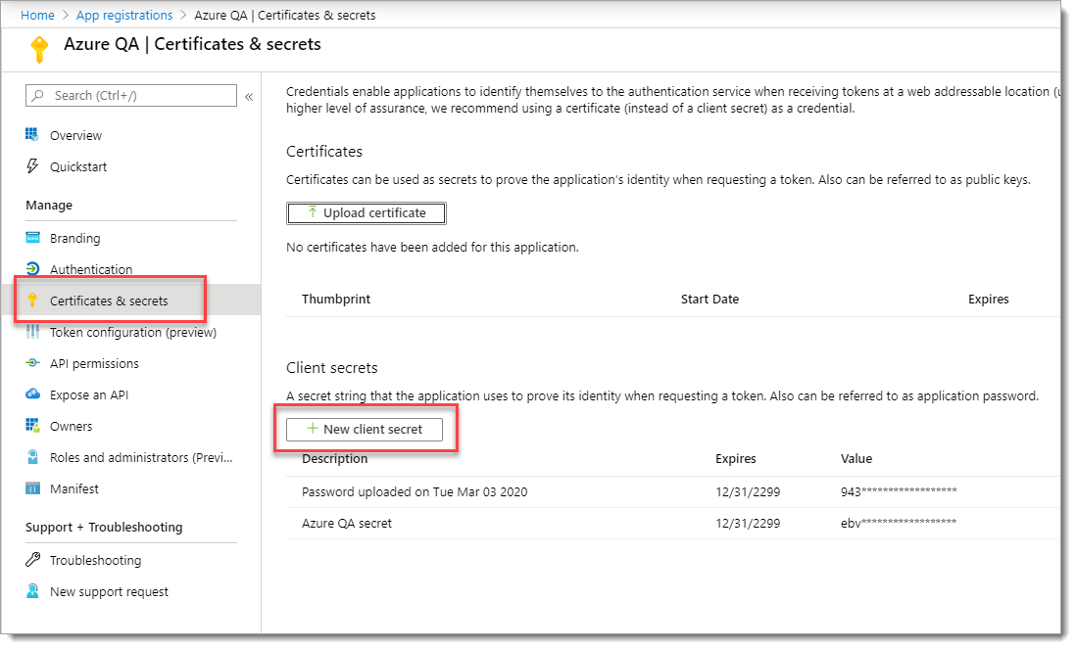Click the New client secret button
Viewport: 1076px width, 649px height.
coord(365,429)
